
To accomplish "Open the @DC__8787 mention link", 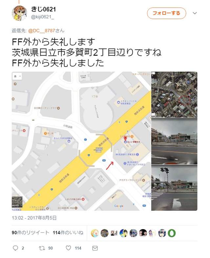I will point(42,31).
